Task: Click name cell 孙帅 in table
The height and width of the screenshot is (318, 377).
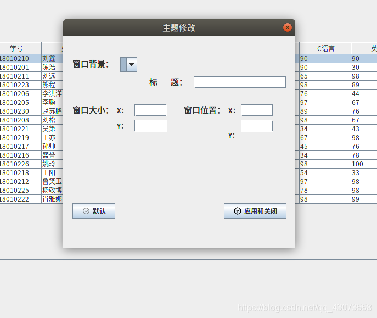Action: 53,146
